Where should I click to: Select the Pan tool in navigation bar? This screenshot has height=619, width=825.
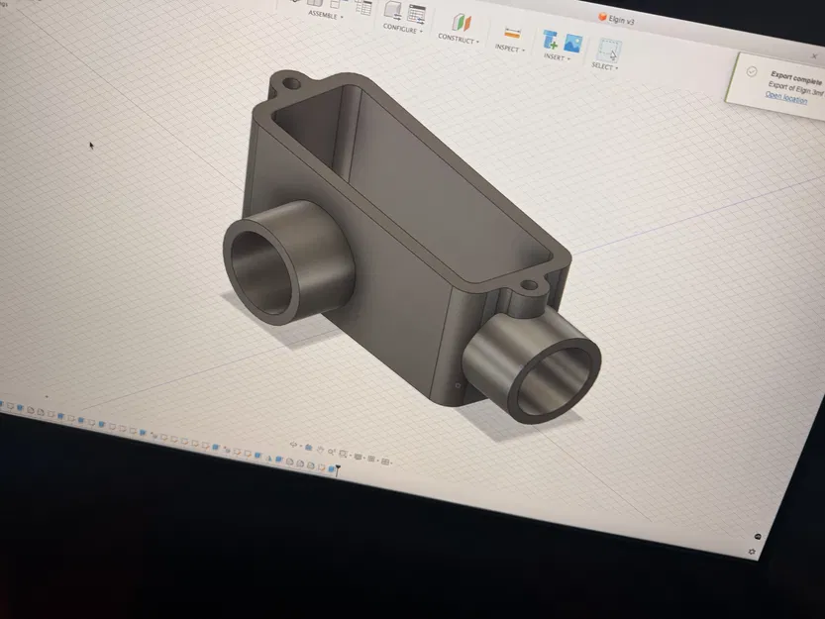point(321,451)
